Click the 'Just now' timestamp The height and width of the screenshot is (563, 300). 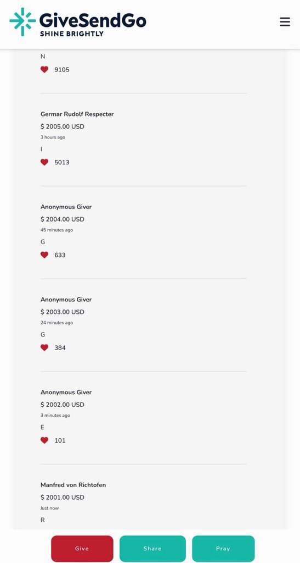[x=49, y=508]
